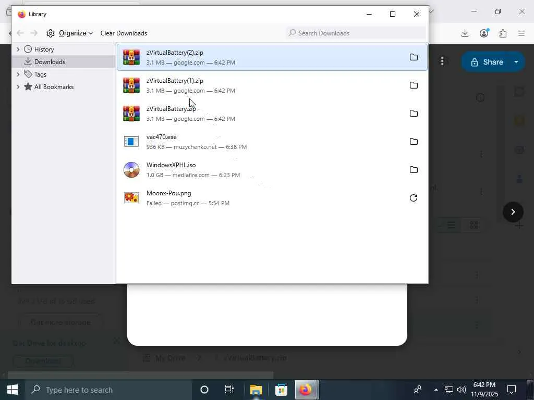Screen dimensions: 534x400
Task: Expand the History tree item
Action: click(x=18, y=49)
